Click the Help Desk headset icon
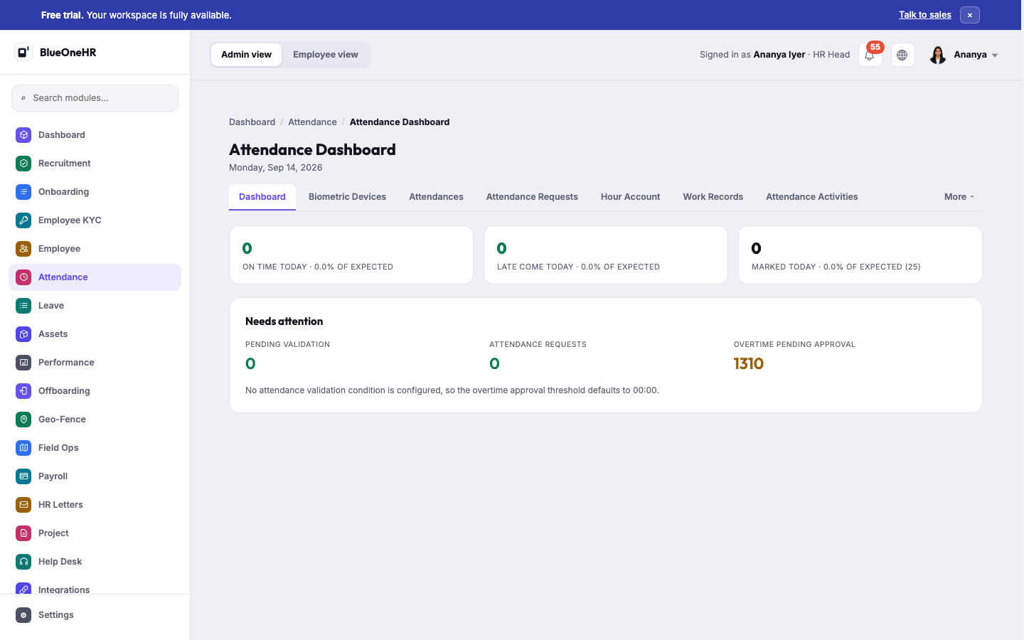The image size is (1024, 640). coord(23,561)
